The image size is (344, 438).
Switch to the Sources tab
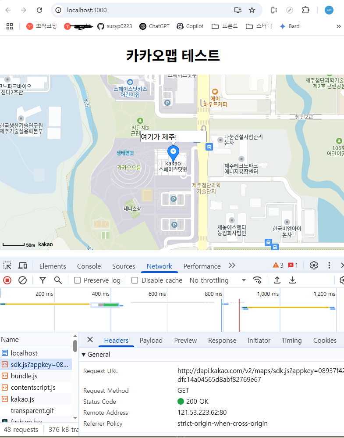[124, 266]
